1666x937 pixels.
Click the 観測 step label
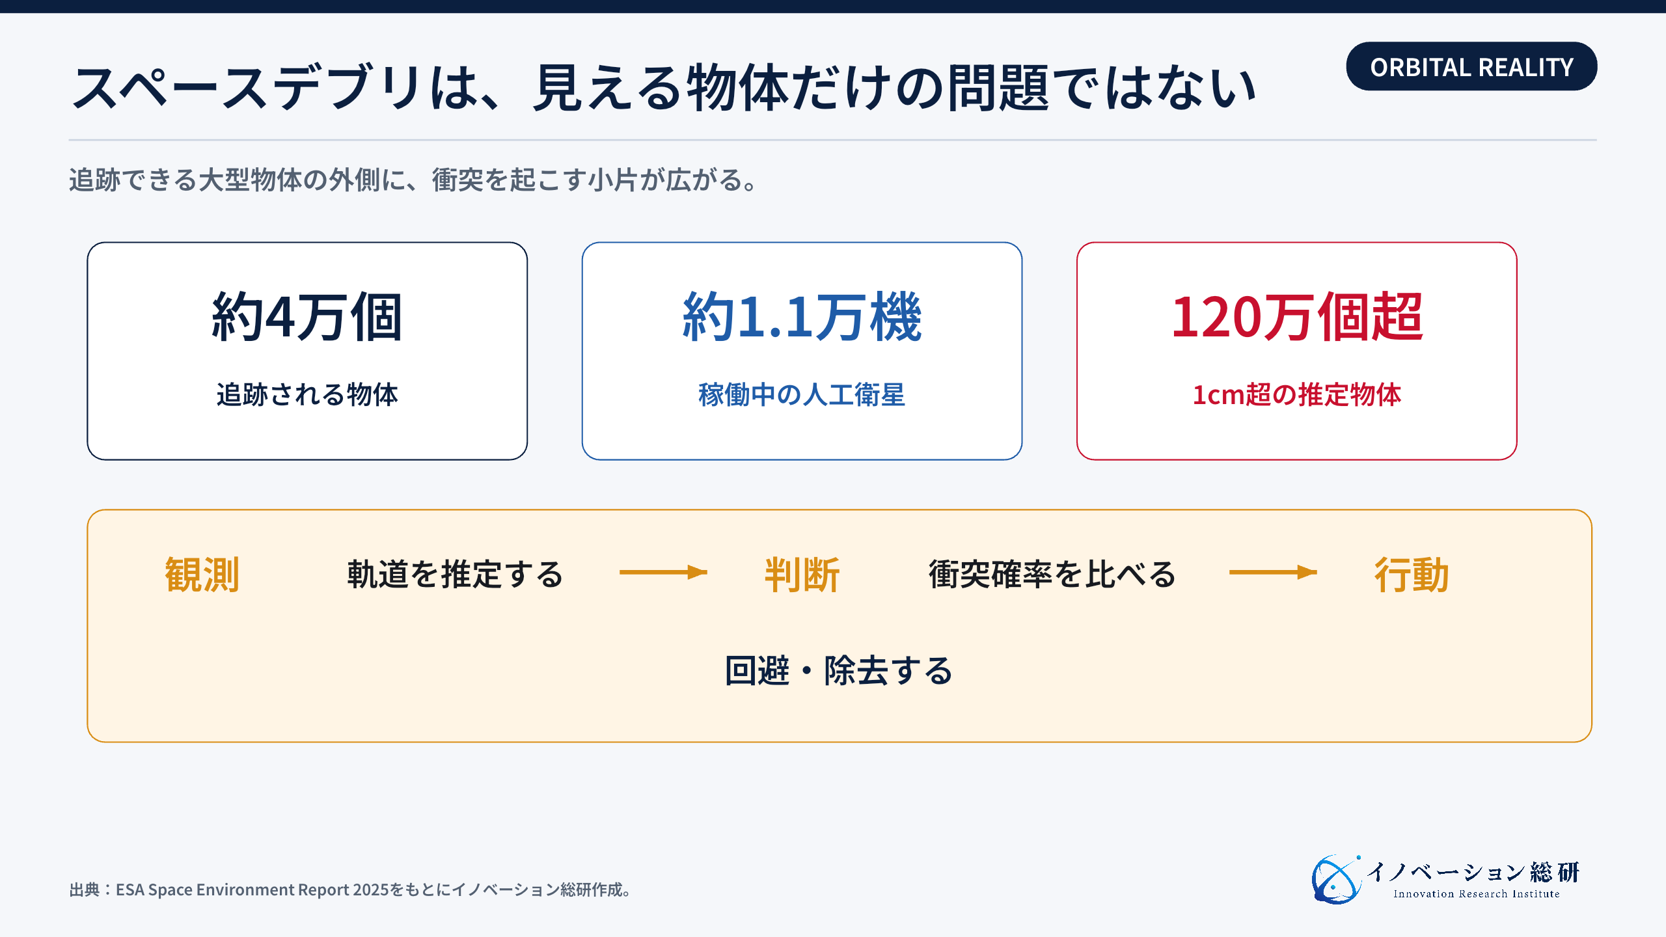202,575
